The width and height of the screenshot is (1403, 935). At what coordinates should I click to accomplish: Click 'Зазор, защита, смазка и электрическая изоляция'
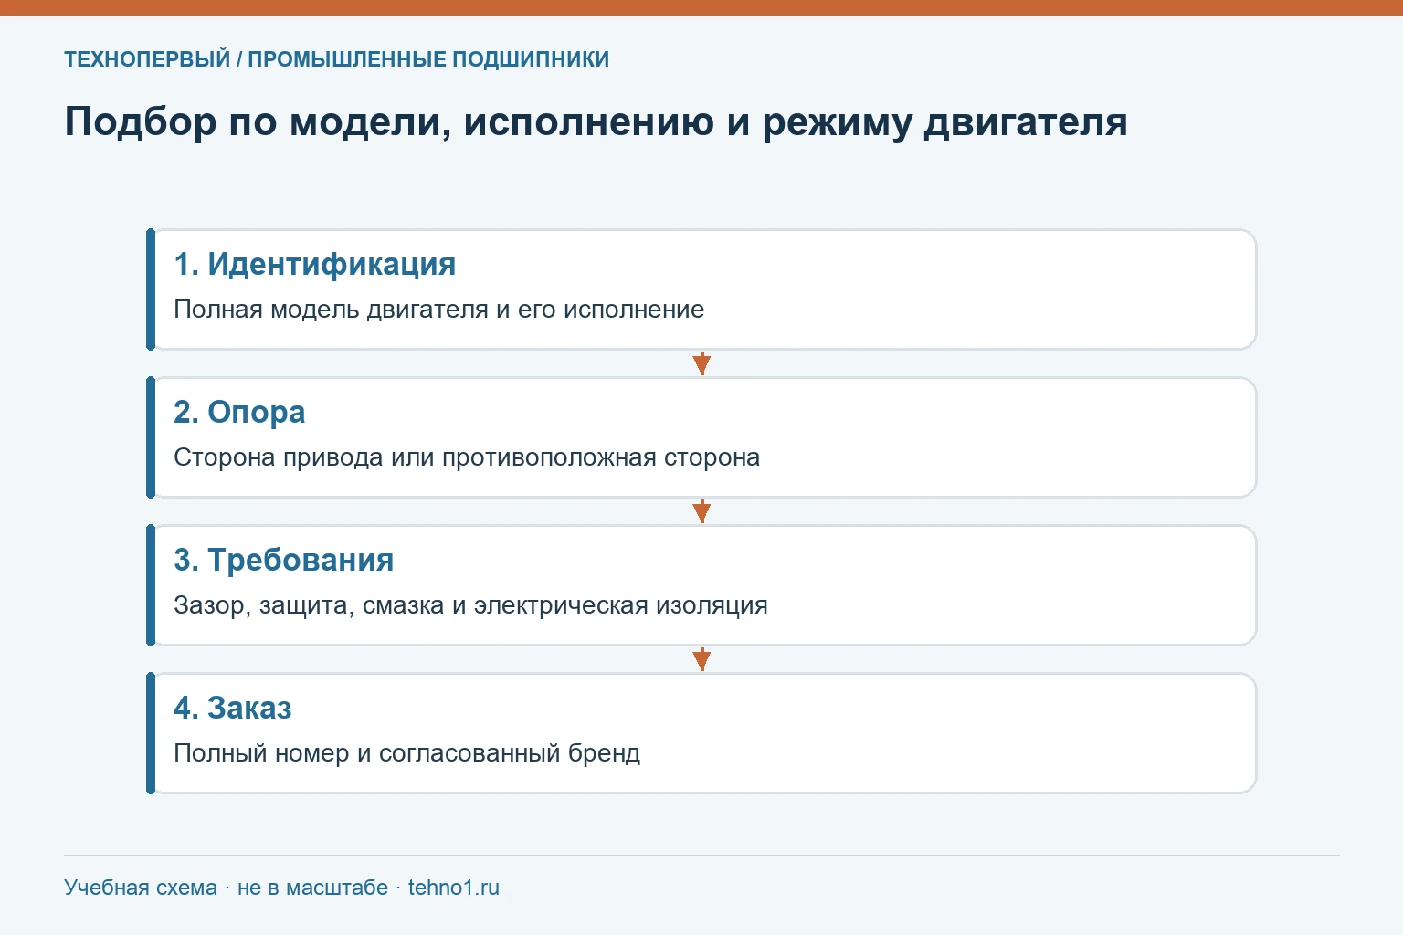470,605
